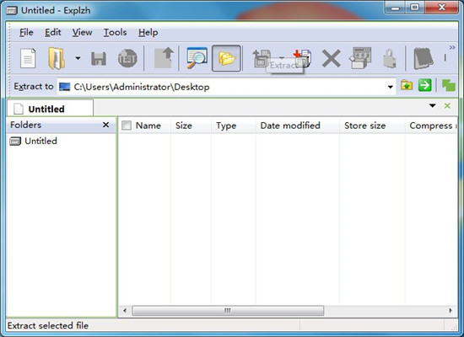
Task: Click the New archive document icon
Action: [28, 58]
